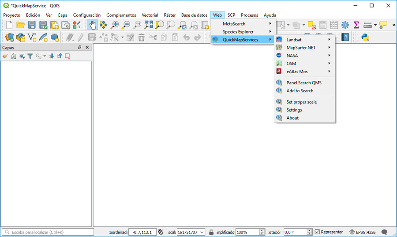Image resolution: width=397 pixels, height=237 pixels.
Task: Choose Set proper scale menu entry
Action: [305, 102]
